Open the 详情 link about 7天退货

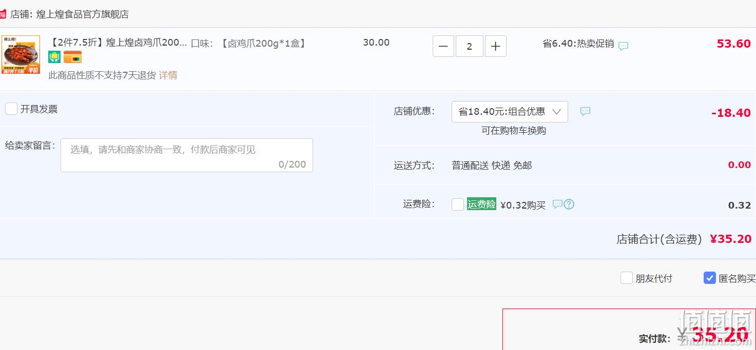pyautogui.click(x=168, y=75)
